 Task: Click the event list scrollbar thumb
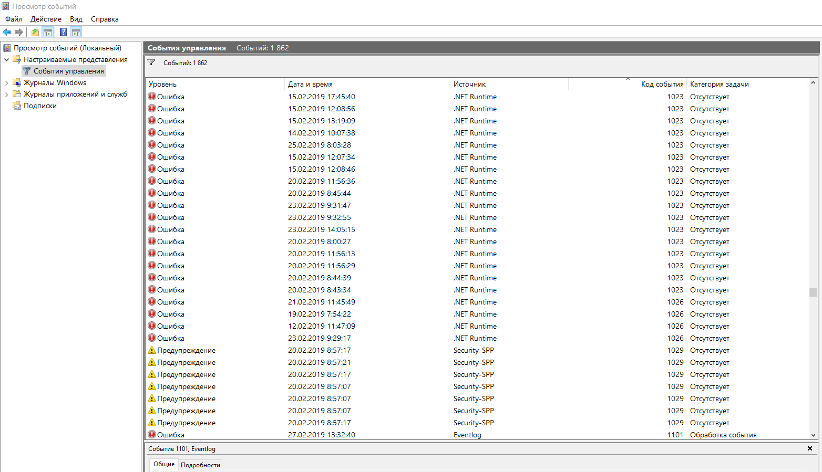[x=813, y=292]
